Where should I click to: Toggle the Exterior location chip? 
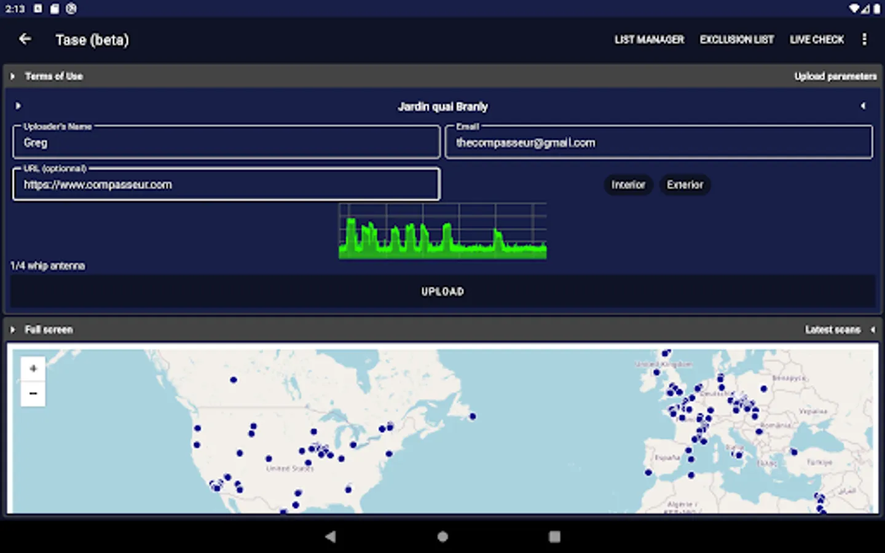click(685, 185)
